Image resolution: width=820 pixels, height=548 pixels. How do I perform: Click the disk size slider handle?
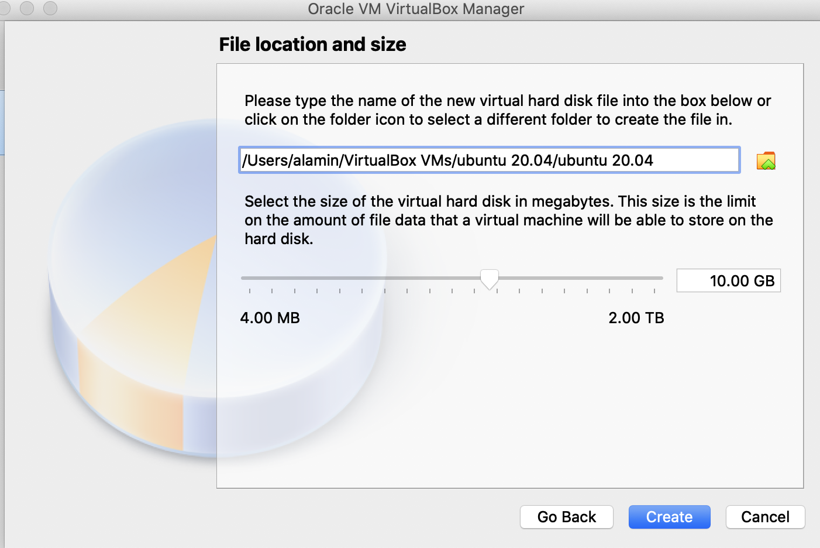tap(489, 279)
